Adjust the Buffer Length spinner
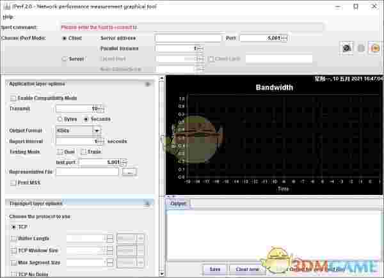The width and height of the screenshot is (384, 278). pyautogui.click(x=110, y=238)
